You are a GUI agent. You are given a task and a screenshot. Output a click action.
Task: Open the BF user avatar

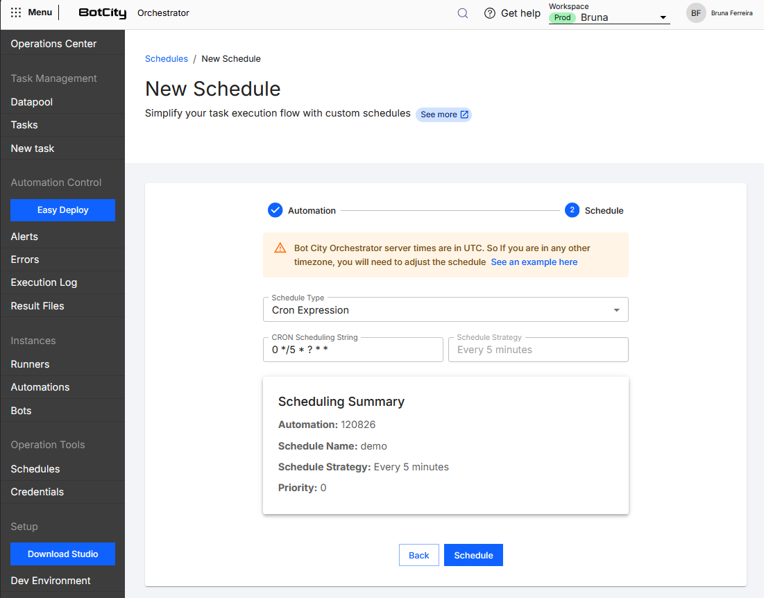coord(696,13)
